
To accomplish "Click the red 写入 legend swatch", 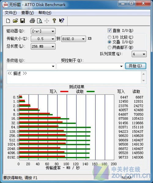I will click(x=64, y=91).
